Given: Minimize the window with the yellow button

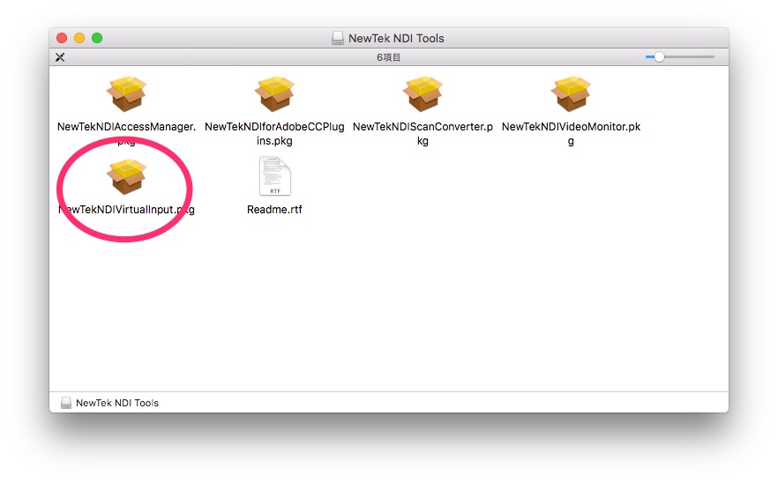Looking at the screenshot, I should pos(79,38).
